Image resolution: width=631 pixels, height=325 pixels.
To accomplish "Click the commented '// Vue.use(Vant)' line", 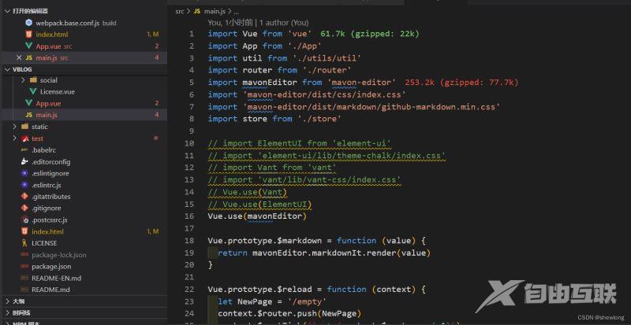I will [x=248, y=192].
